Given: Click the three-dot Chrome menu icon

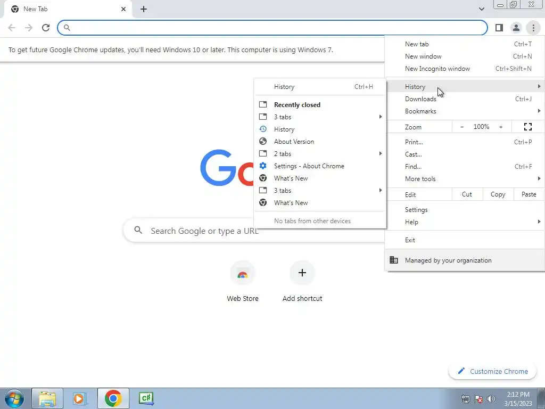Looking at the screenshot, I should coord(533,28).
